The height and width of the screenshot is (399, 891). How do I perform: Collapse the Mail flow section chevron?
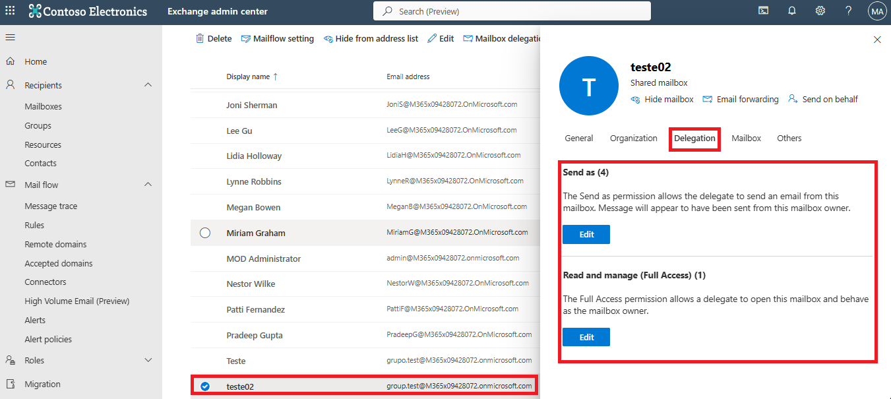pos(148,185)
